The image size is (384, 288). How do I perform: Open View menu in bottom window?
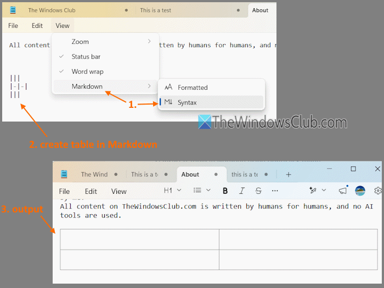119,192
